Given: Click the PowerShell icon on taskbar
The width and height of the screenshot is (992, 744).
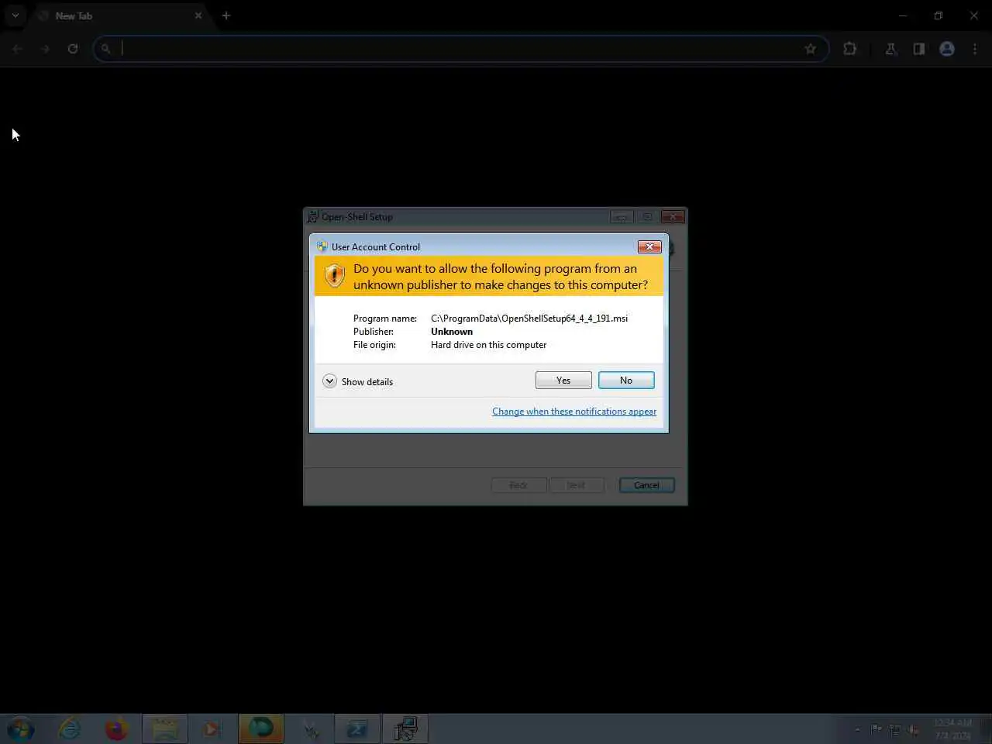Looking at the screenshot, I should pyautogui.click(x=356, y=729).
